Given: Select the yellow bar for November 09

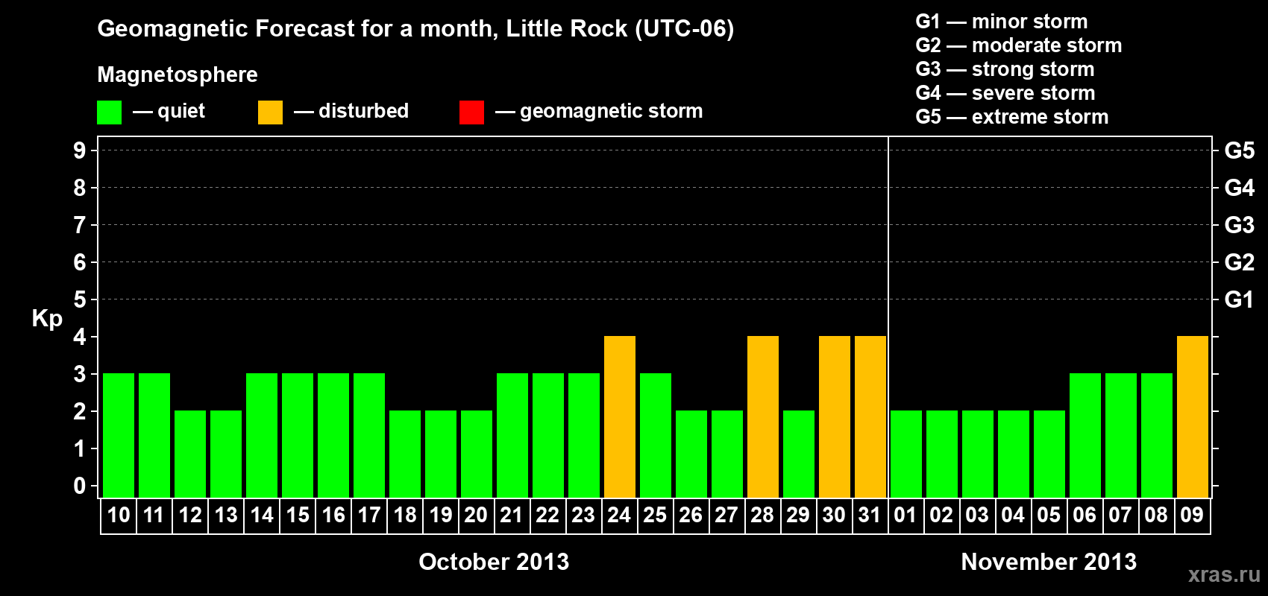Looking at the screenshot, I should click(1193, 416).
